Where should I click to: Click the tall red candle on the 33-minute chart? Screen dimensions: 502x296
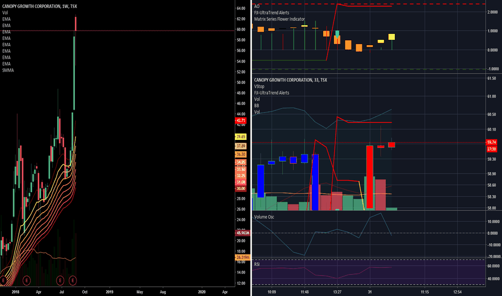point(370,177)
